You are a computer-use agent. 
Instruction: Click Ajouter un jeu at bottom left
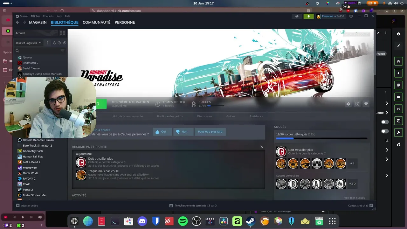(x=27, y=205)
